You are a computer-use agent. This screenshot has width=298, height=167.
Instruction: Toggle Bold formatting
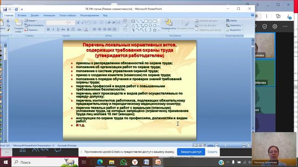[48, 29]
